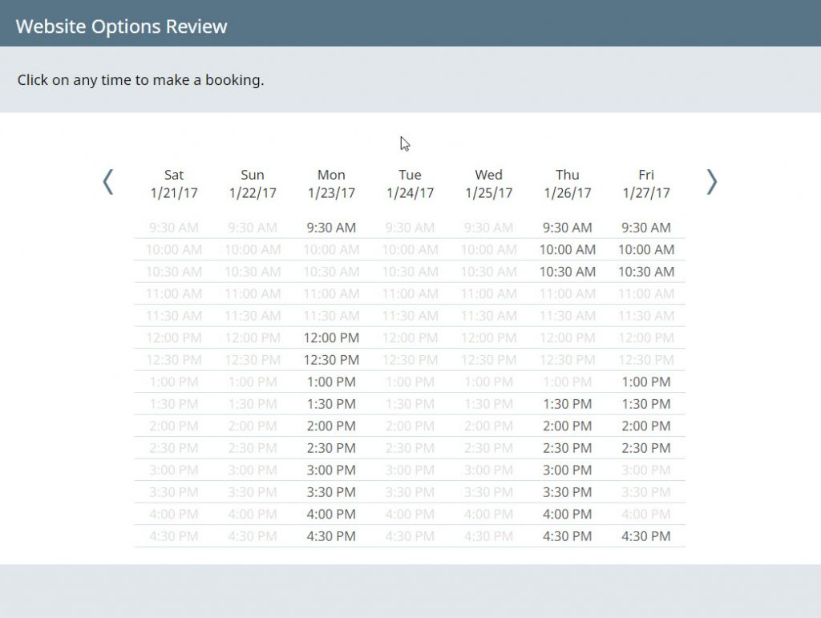821x618 pixels.
Task: Book the 3:30 PM time on Monday
Action: click(x=331, y=492)
